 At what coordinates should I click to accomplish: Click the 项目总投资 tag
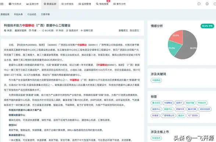tap(205, 109)
